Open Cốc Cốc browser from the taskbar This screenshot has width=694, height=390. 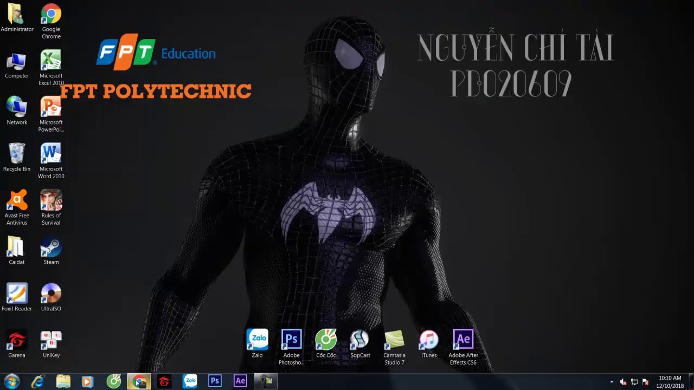point(114,381)
